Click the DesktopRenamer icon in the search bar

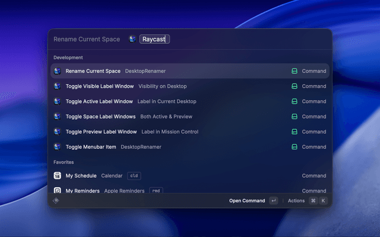[x=132, y=39]
